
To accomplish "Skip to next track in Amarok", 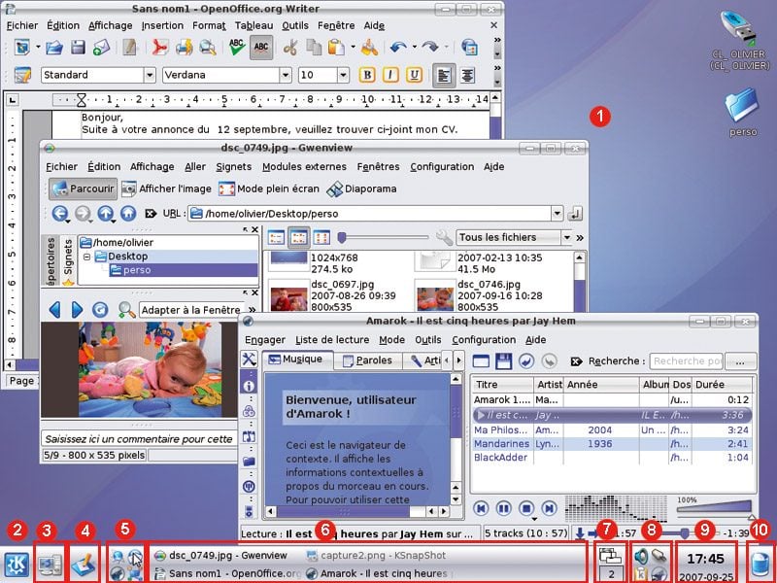I will point(550,508).
